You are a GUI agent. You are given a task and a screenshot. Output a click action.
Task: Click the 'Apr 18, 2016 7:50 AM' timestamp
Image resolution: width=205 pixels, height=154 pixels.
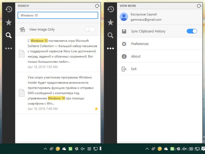pos(43,67)
